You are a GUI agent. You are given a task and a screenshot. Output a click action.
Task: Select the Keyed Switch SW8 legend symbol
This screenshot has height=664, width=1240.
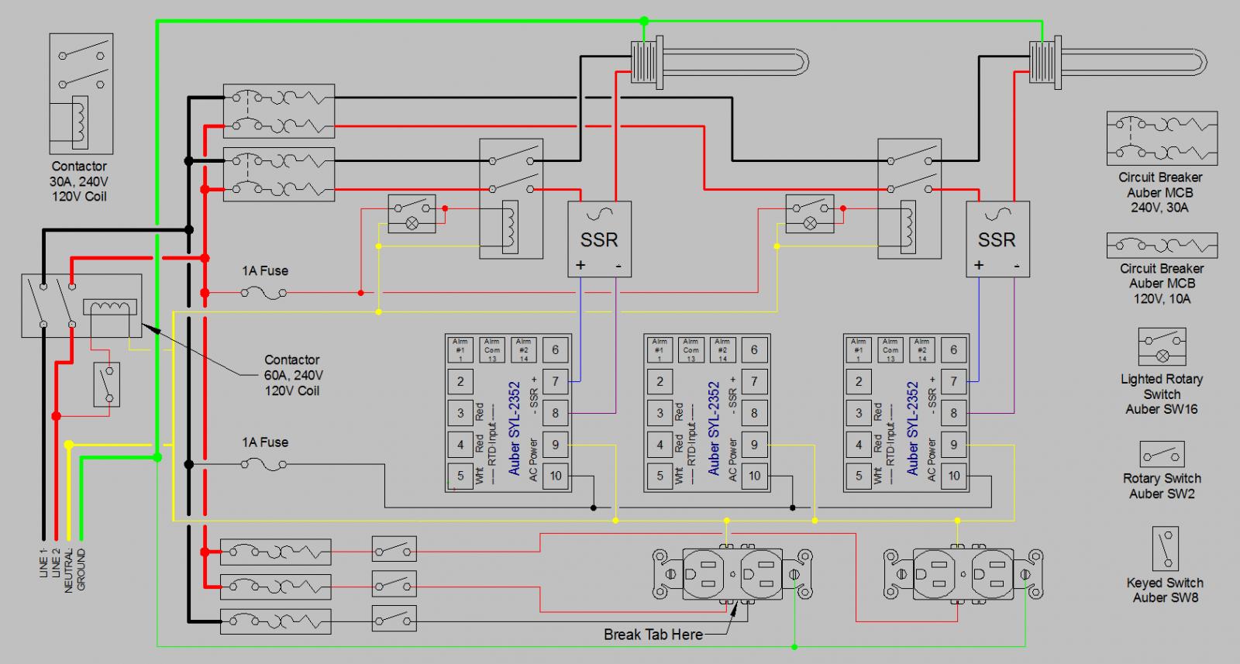coord(1165,549)
